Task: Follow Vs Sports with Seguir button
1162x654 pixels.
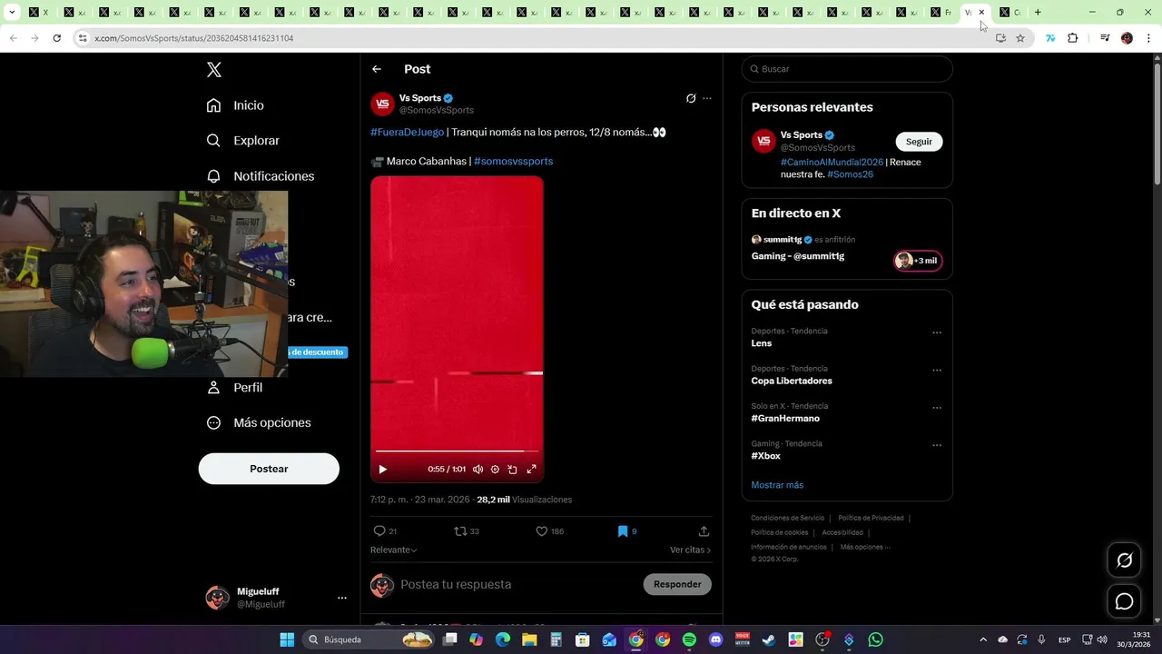Action: tap(919, 142)
